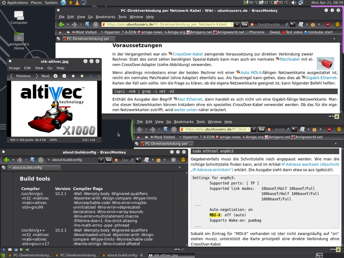Click Stop icon in top BrassMonkey toolbar
This screenshot has width=344, height=258.
tap(96, 24)
